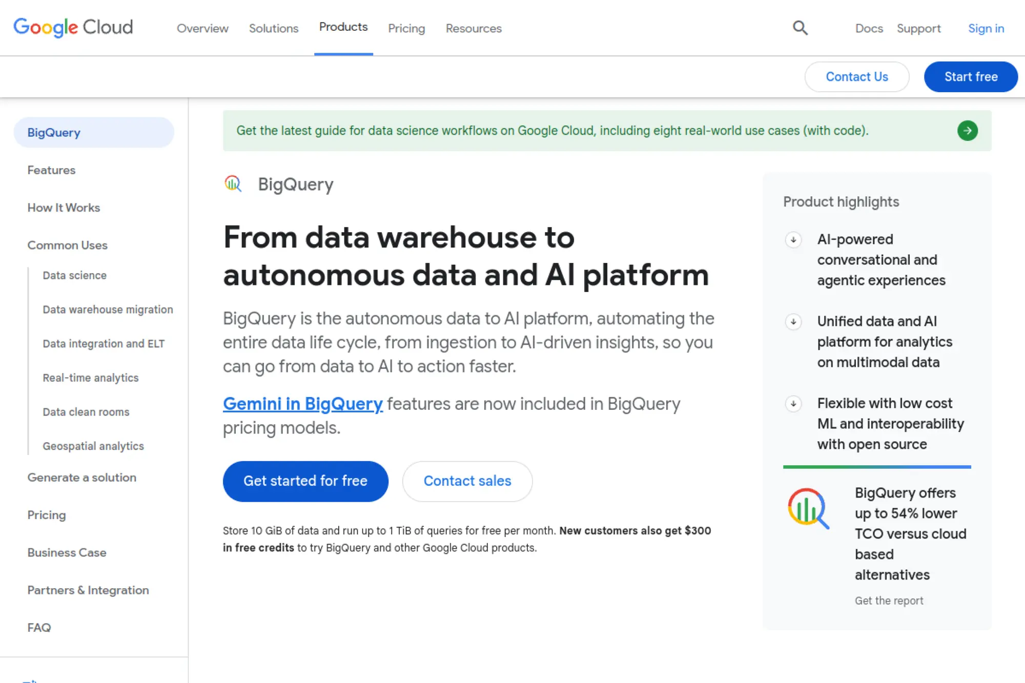Click the Contact sales button
The width and height of the screenshot is (1025, 683).
tap(467, 481)
